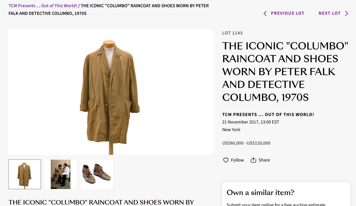
Task: Click the current lot breadcrumb text
Action: tap(108, 9)
